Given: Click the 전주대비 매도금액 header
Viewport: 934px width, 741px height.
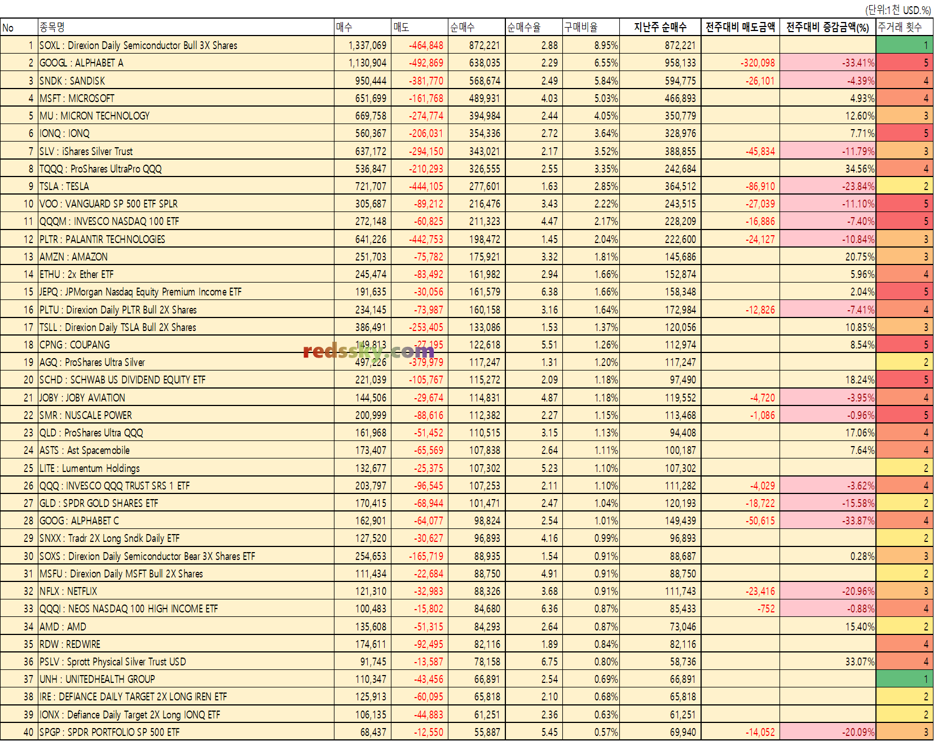Looking at the screenshot, I should [x=740, y=27].
